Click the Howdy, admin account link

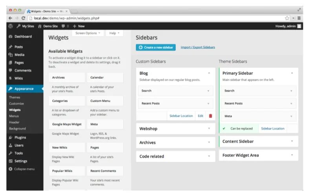pyautogui.click(x=286, y=26)
